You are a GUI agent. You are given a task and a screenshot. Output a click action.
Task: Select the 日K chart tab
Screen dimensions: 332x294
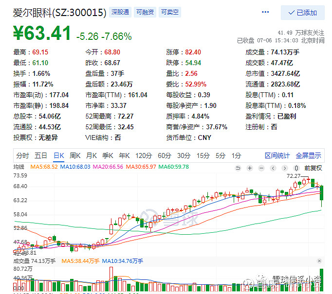(58, 156)
